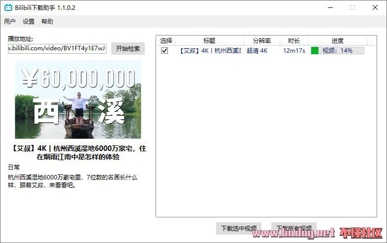Click the 下载所有视频 button

coord(294,229)
